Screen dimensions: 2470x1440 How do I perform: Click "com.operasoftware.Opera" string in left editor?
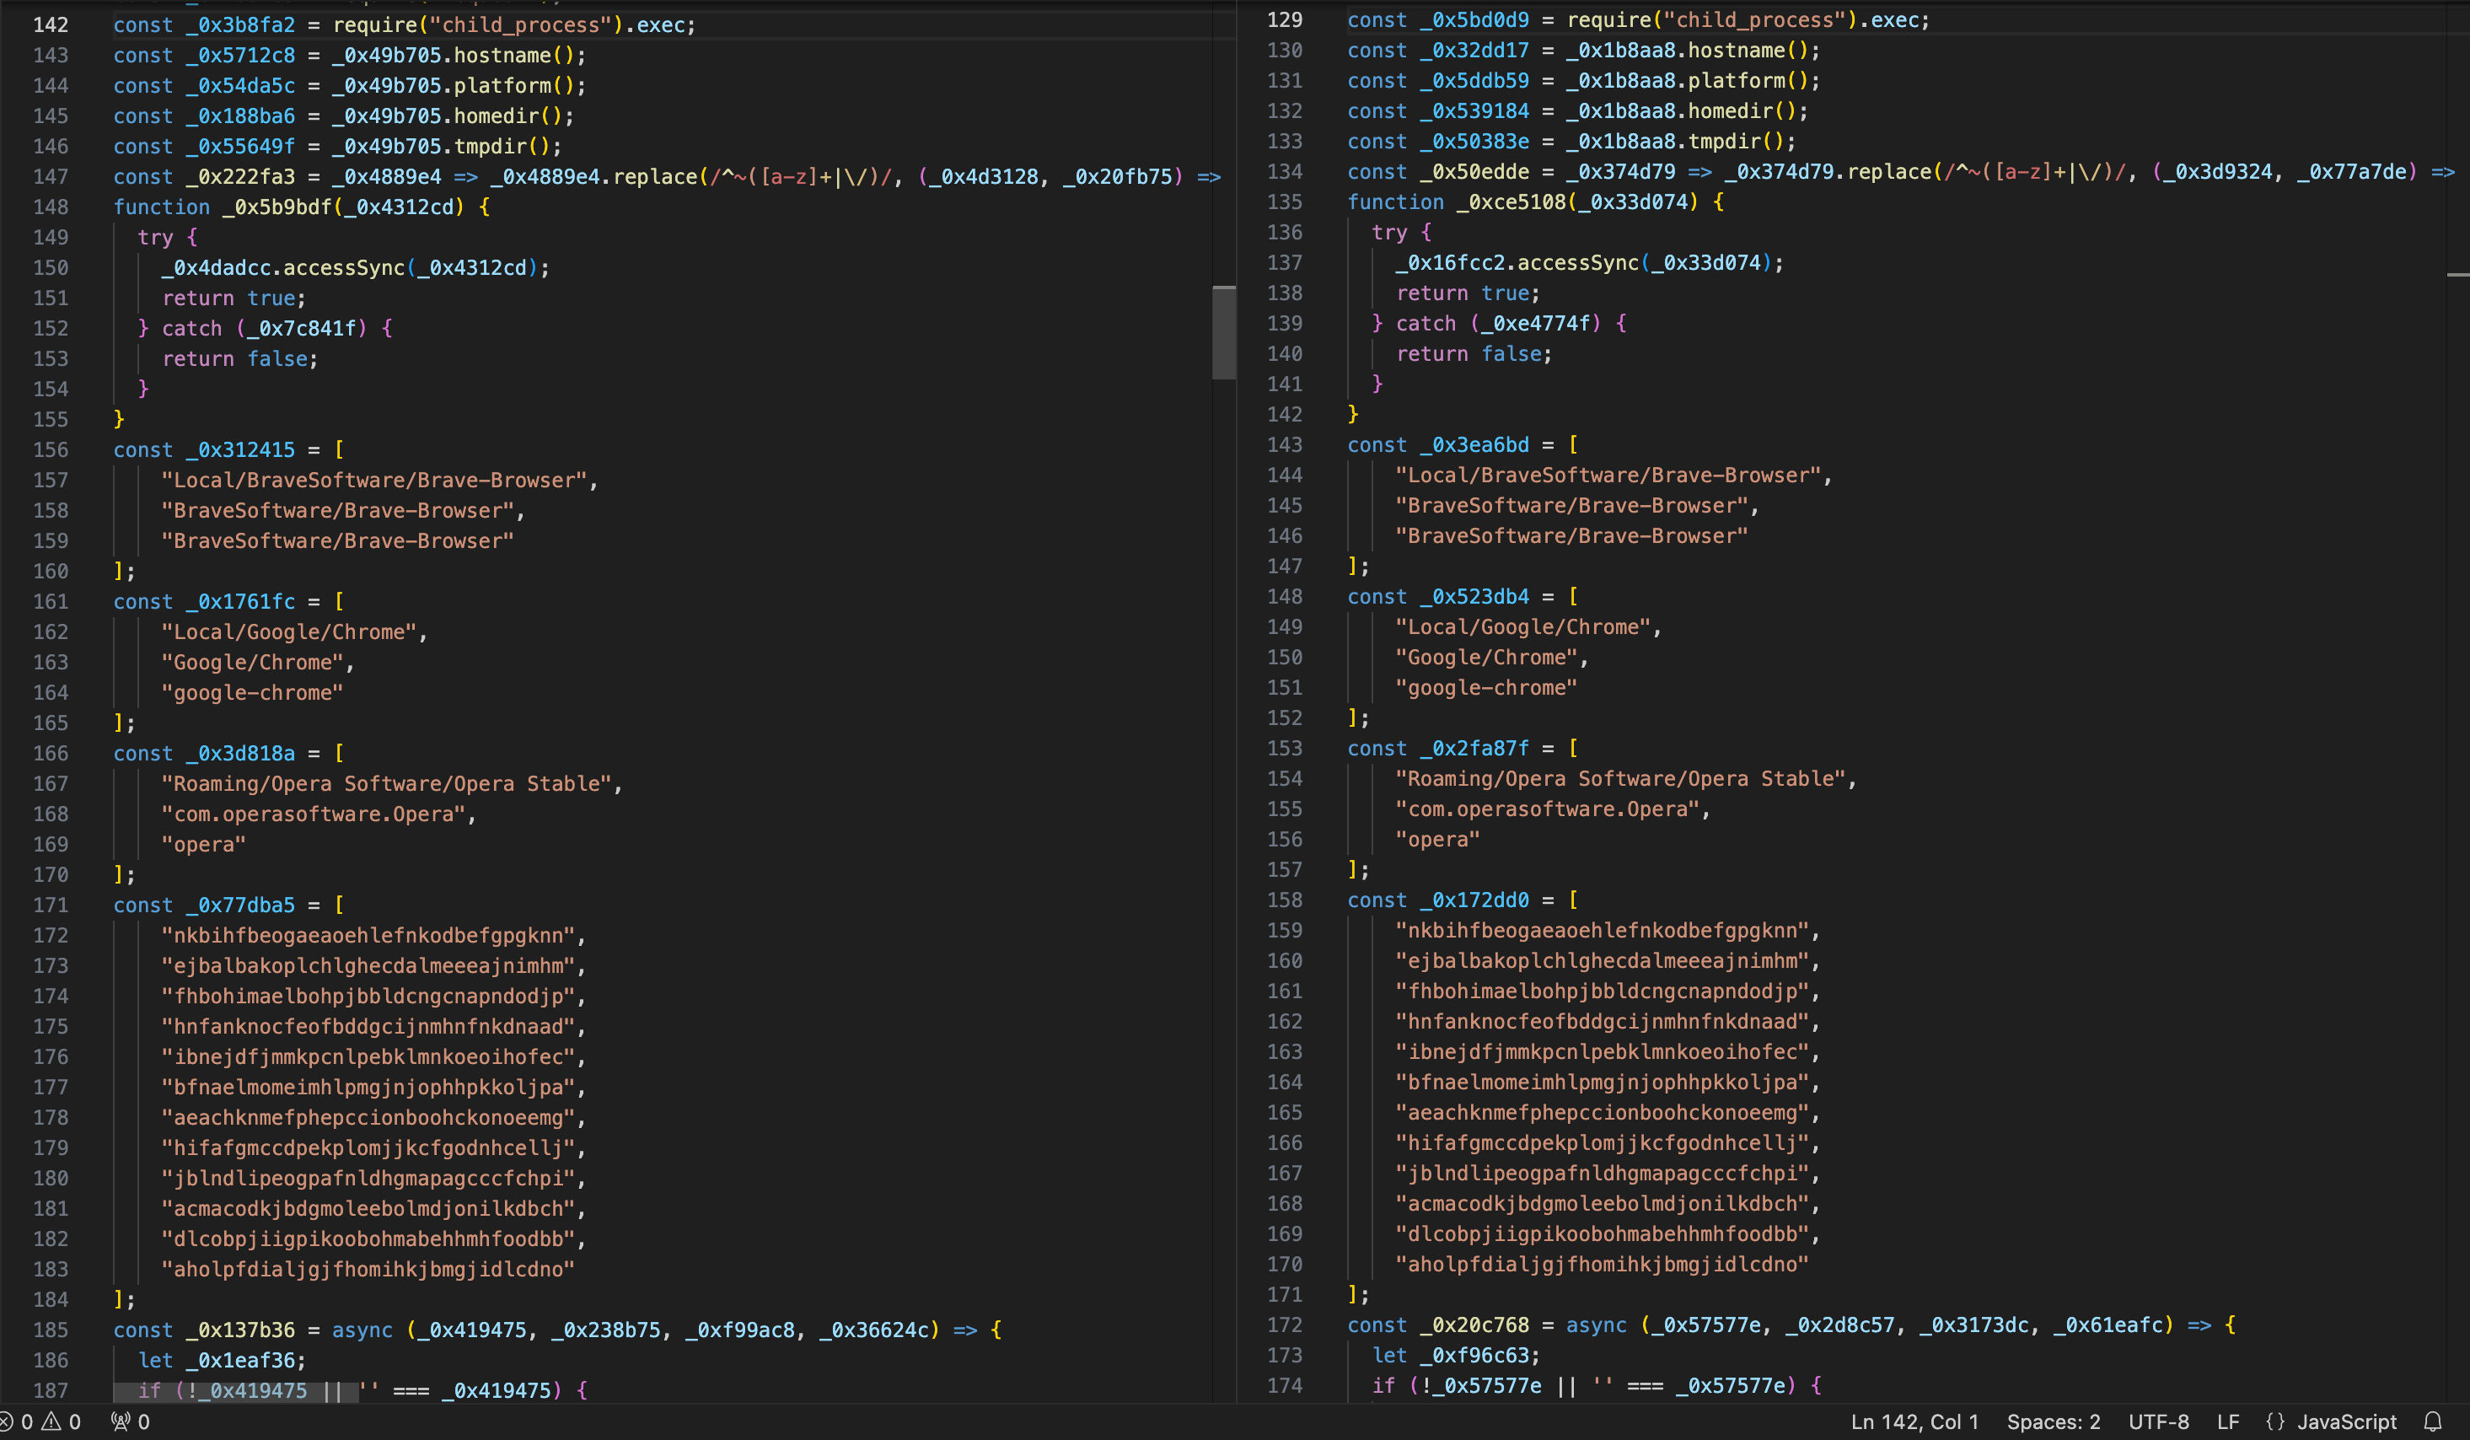point(313,814)
